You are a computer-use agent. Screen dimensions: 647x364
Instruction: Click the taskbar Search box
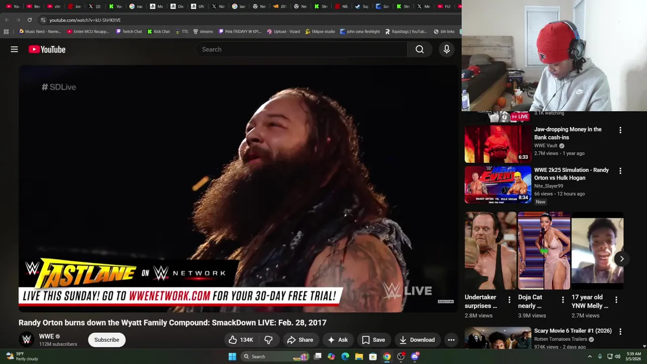click(275, 356)
